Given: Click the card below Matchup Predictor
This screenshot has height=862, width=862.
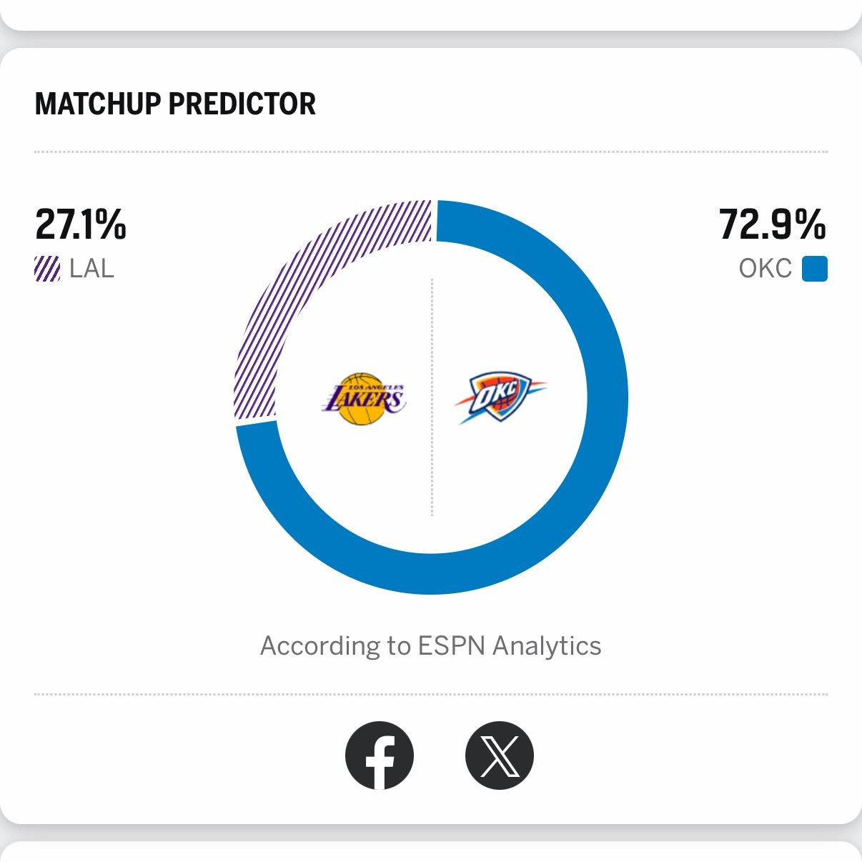Looking at the screenshot, I should (431, 853).
